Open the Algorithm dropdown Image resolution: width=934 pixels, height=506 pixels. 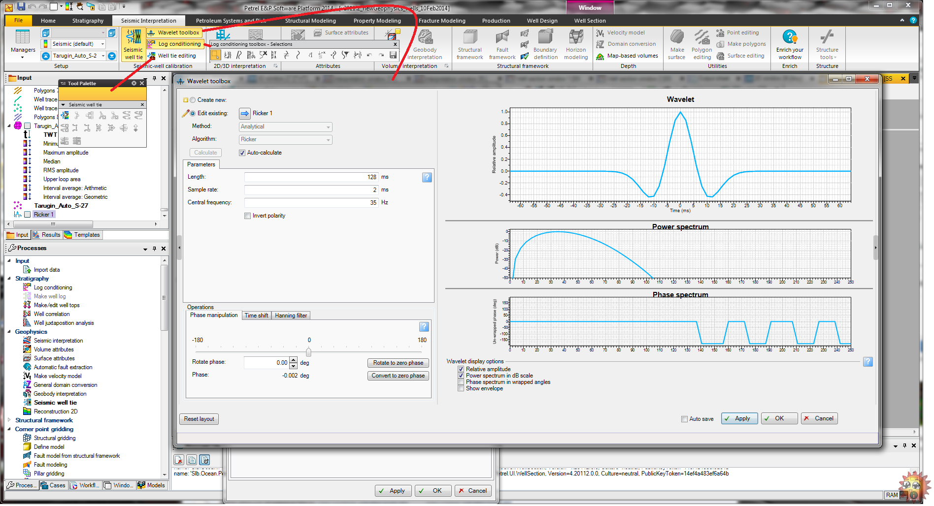pos(285,139)
